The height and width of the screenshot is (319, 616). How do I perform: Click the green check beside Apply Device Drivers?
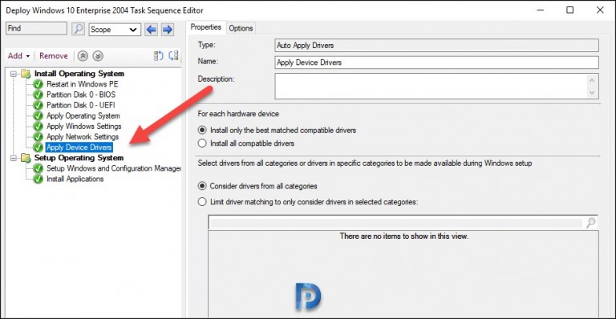coord(38,147)
